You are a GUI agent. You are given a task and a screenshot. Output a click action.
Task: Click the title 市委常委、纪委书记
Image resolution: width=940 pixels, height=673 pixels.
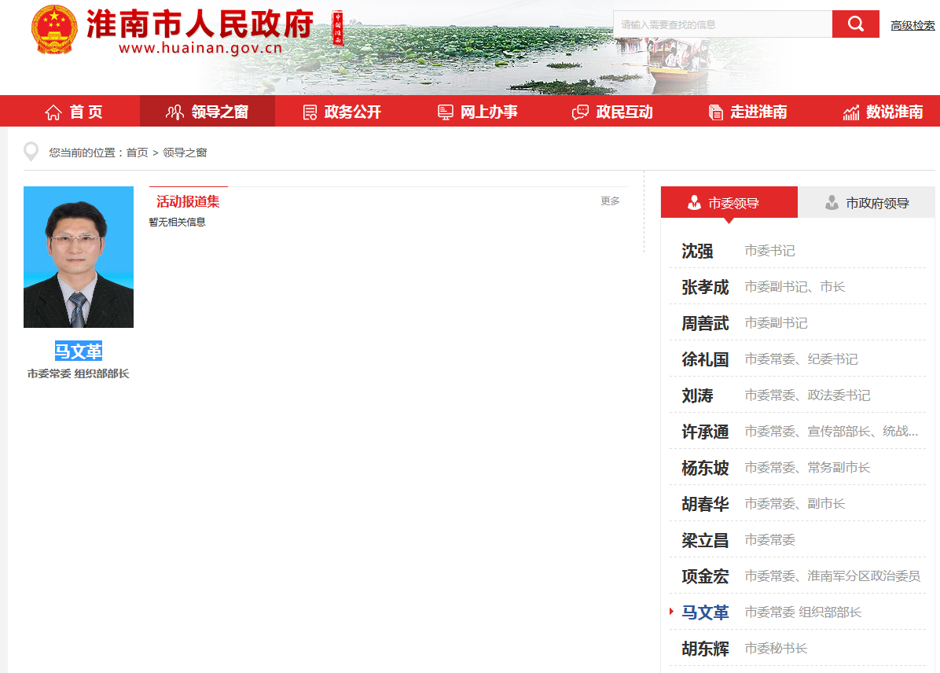(x=801, y=359)
